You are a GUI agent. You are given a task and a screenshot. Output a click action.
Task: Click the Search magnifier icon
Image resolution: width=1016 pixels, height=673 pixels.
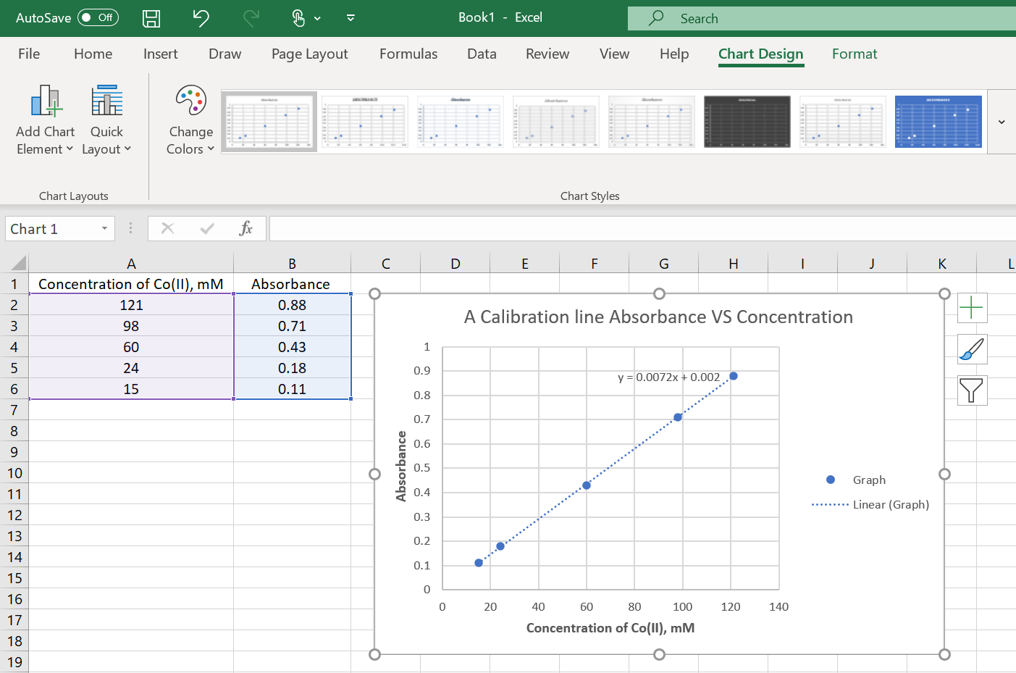point(654,17)
